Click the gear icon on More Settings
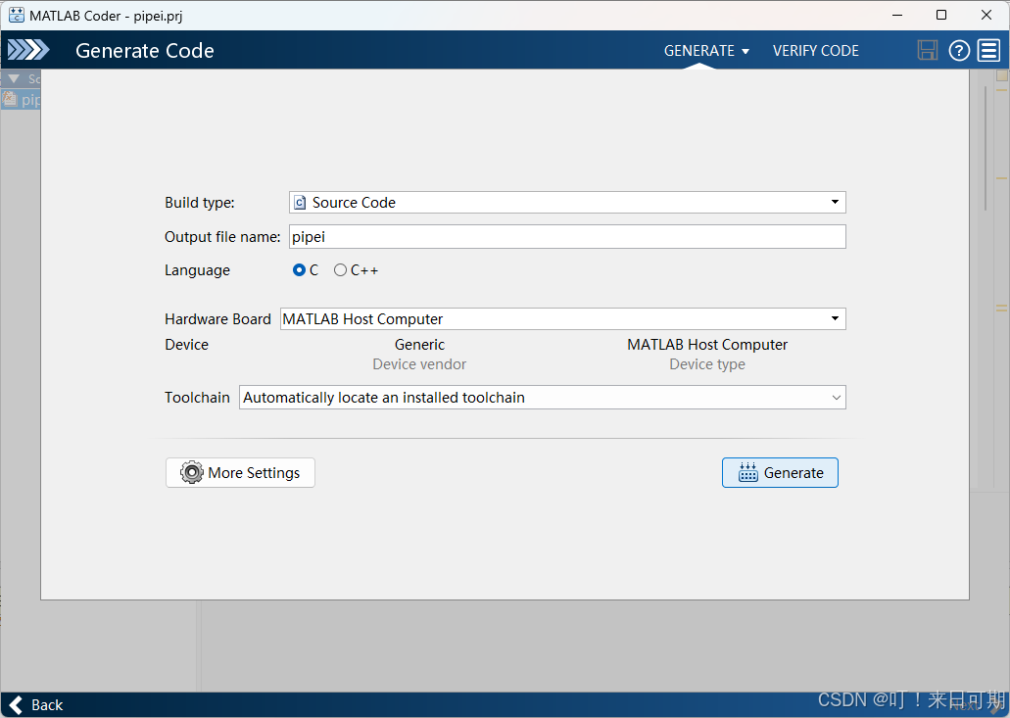The image size is (1010, 718). tap(191, 473)
